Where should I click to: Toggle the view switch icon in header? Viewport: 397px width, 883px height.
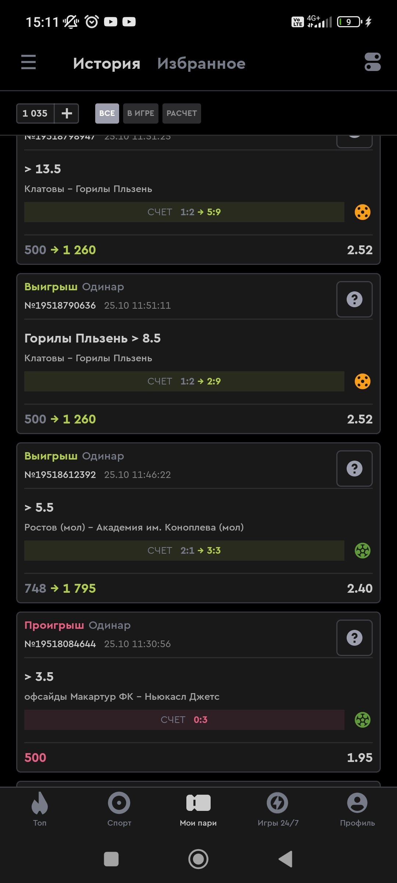point(372,62)
